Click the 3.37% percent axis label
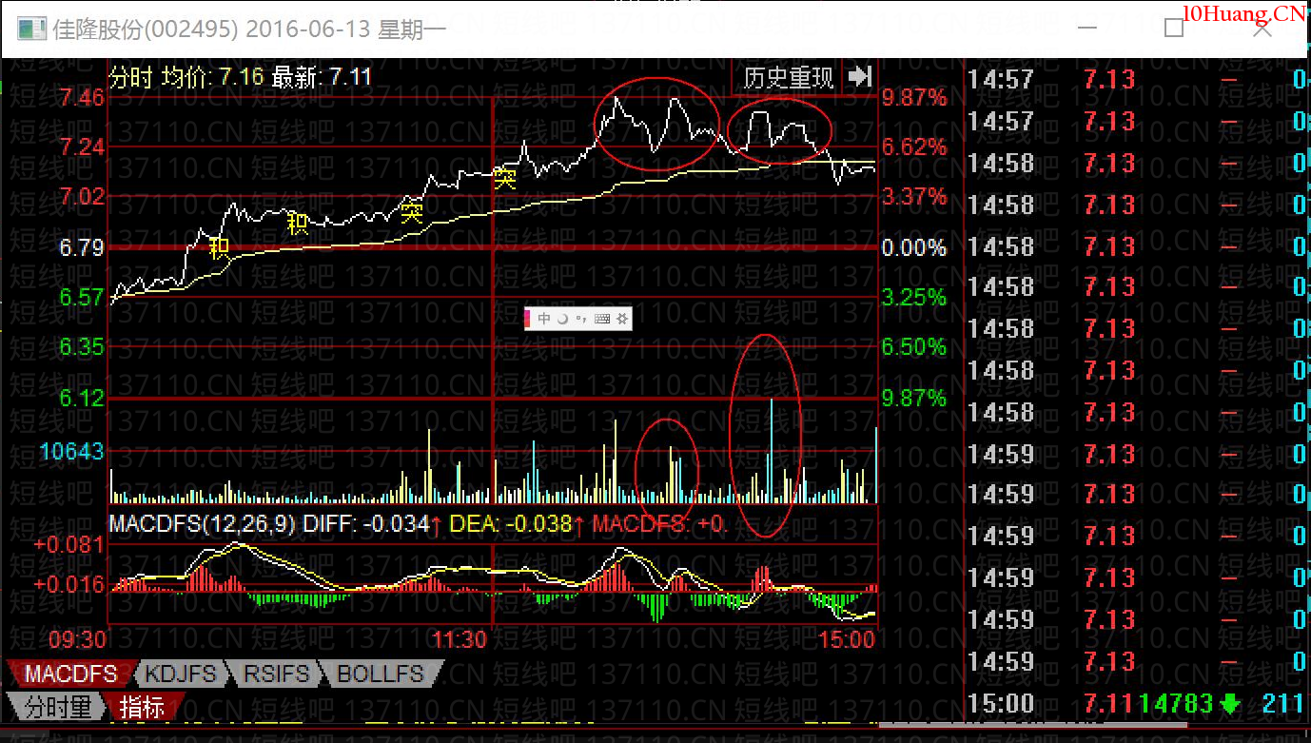The height and width of the screenshot is (743, 1311). coord(914,197)
